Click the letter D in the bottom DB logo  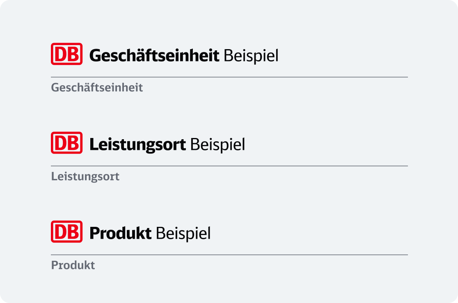pyautogui.click(x=61, y=232)
